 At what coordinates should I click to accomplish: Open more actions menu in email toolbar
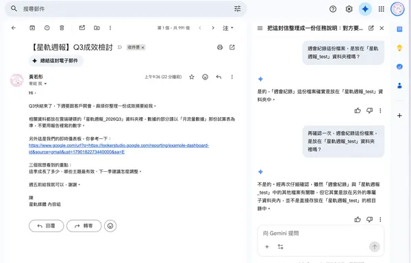point(110,27)
